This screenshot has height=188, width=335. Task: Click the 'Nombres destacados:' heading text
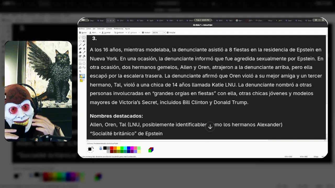(116, 116)
